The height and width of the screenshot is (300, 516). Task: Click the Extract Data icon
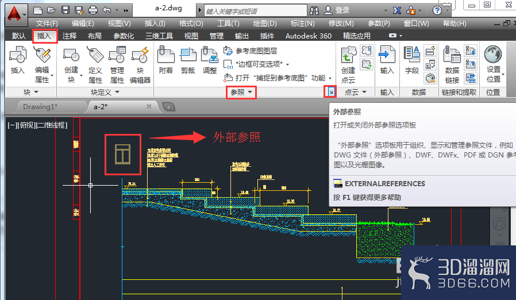(471, 78)
